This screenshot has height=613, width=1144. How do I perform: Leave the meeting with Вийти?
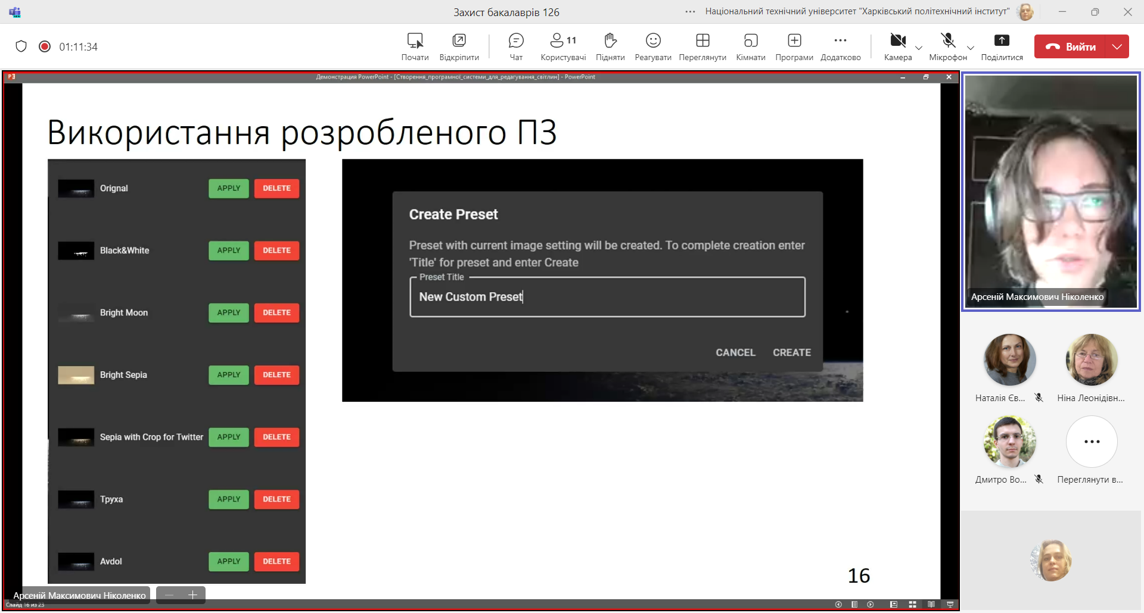click(1071, 46)
